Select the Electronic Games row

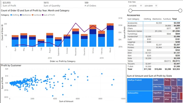154,31
